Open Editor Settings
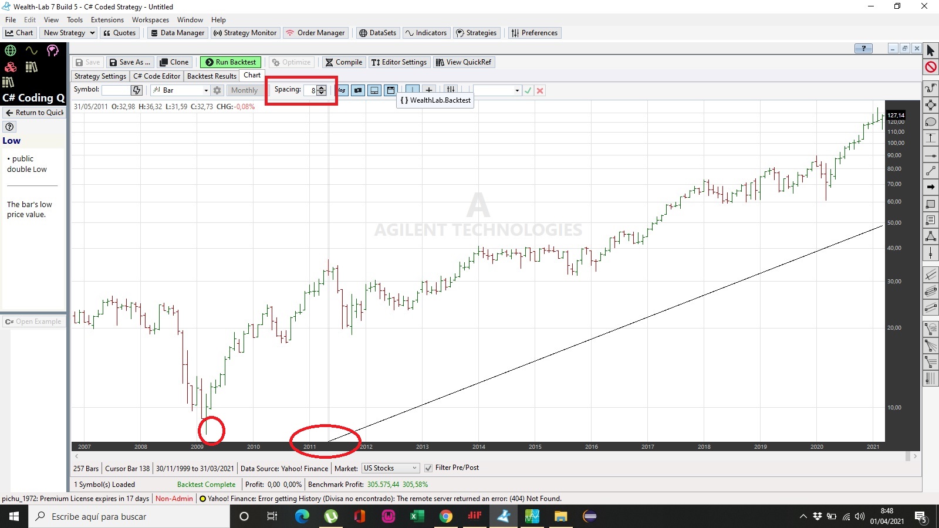This screenshot has height=528, width=939. 399,62
